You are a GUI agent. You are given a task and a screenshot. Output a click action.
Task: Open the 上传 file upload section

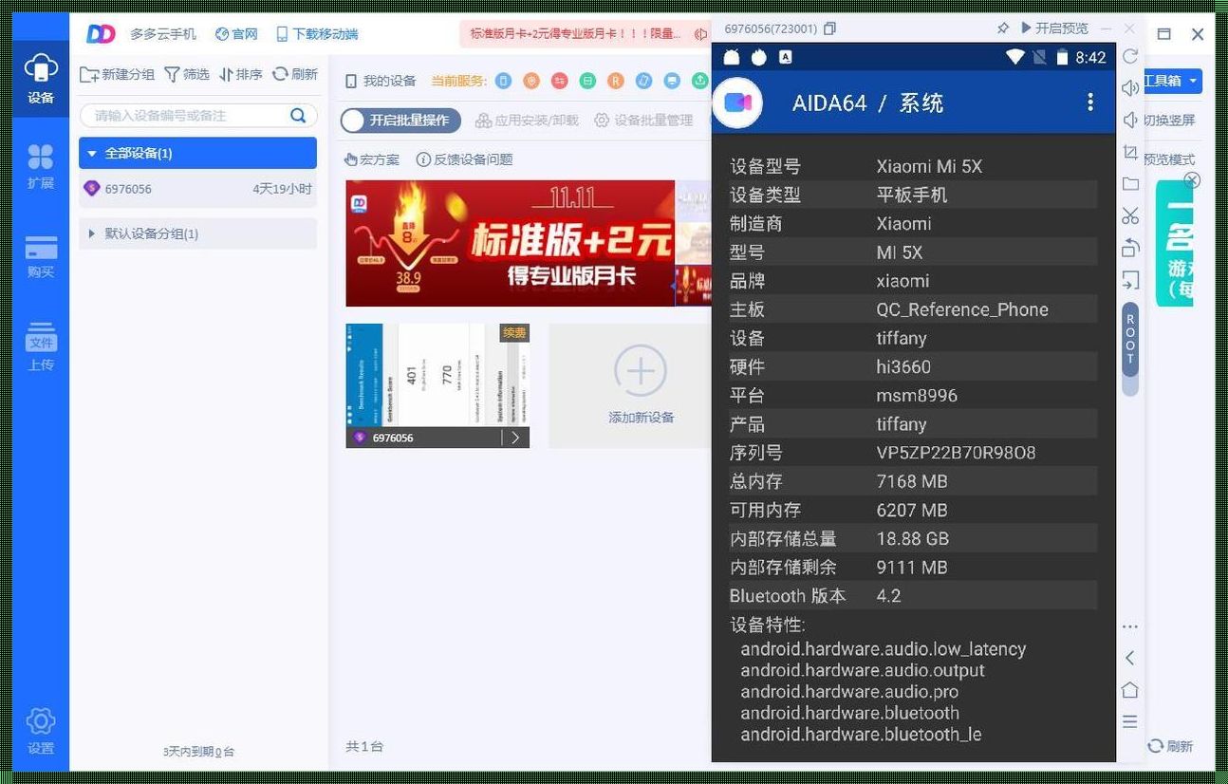[x=40, y=347]
